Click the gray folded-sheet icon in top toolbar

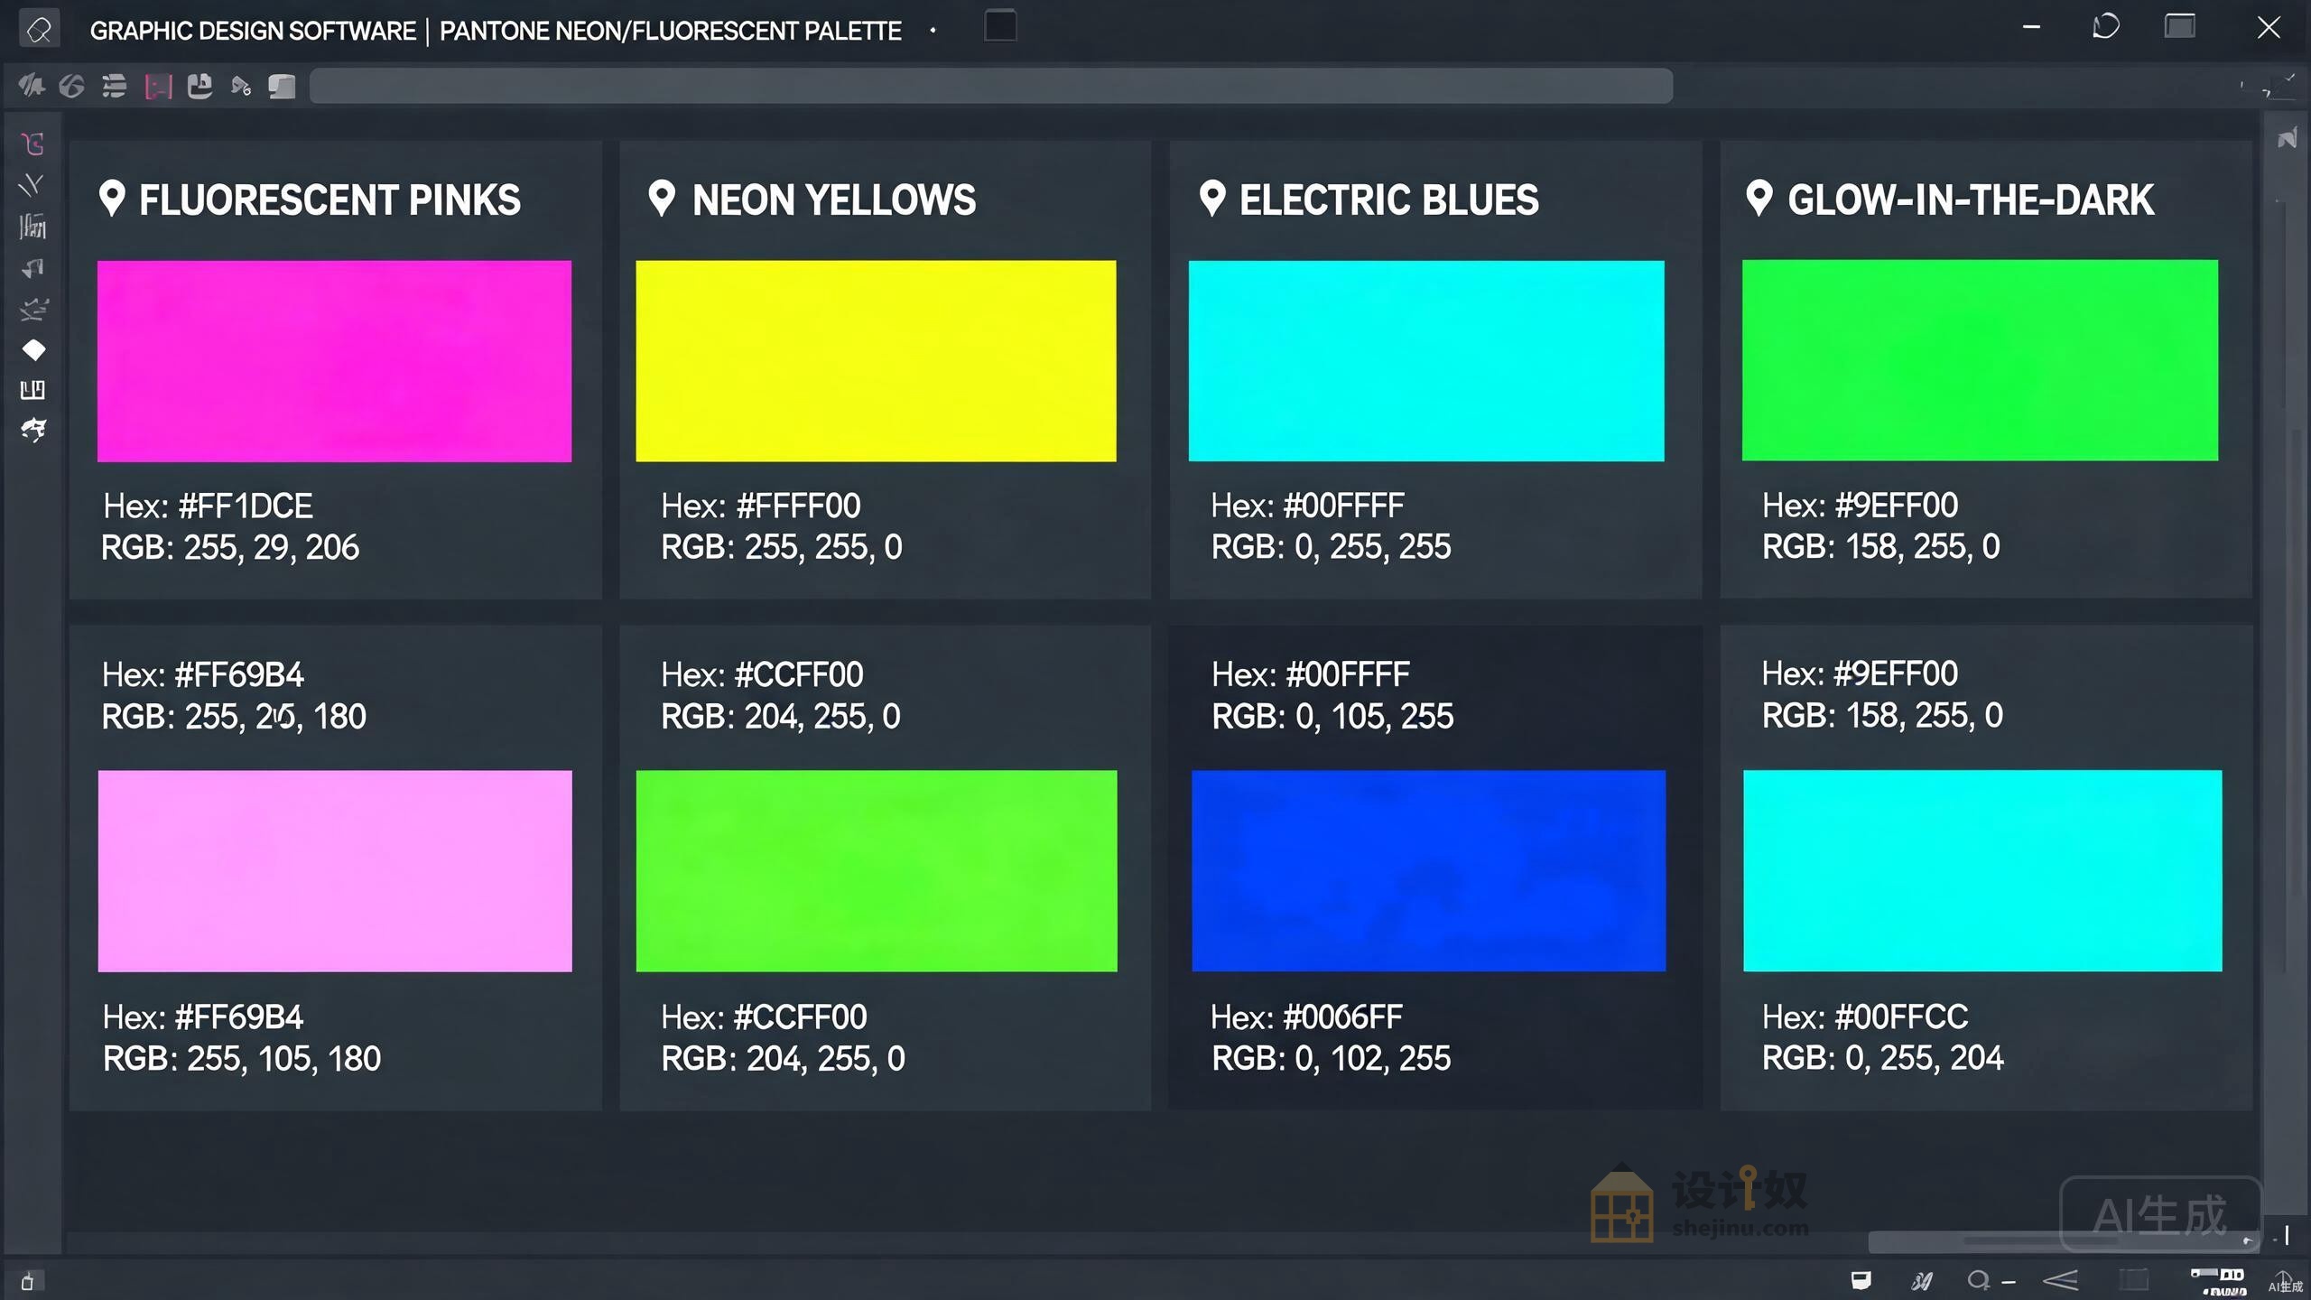coord(283,86)
